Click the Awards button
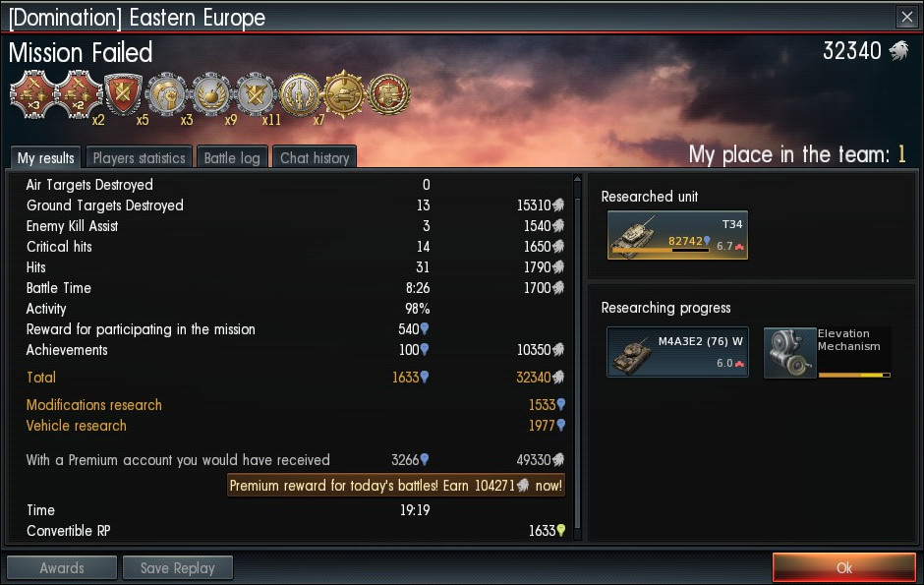Image resolution: width=924 pixels, height=585 pixels. click(62, 568)
